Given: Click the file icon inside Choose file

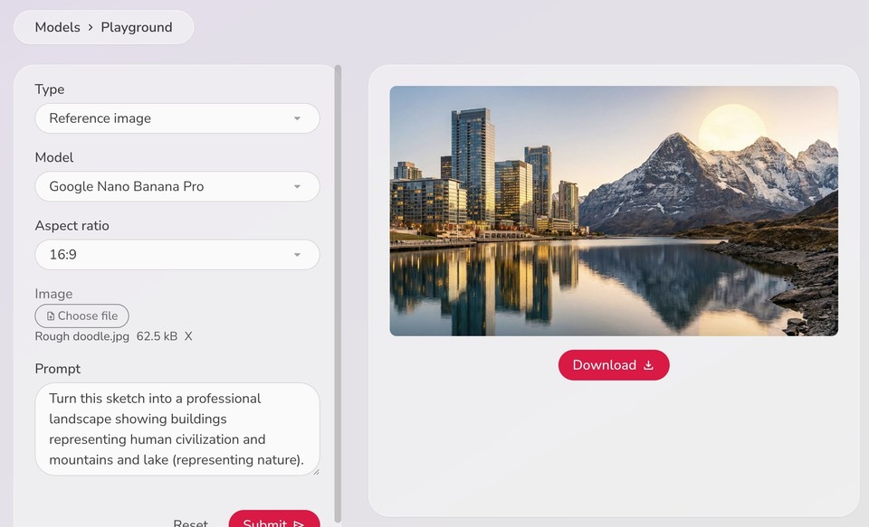Looking at the screenshot, I should tap(51, 316).
